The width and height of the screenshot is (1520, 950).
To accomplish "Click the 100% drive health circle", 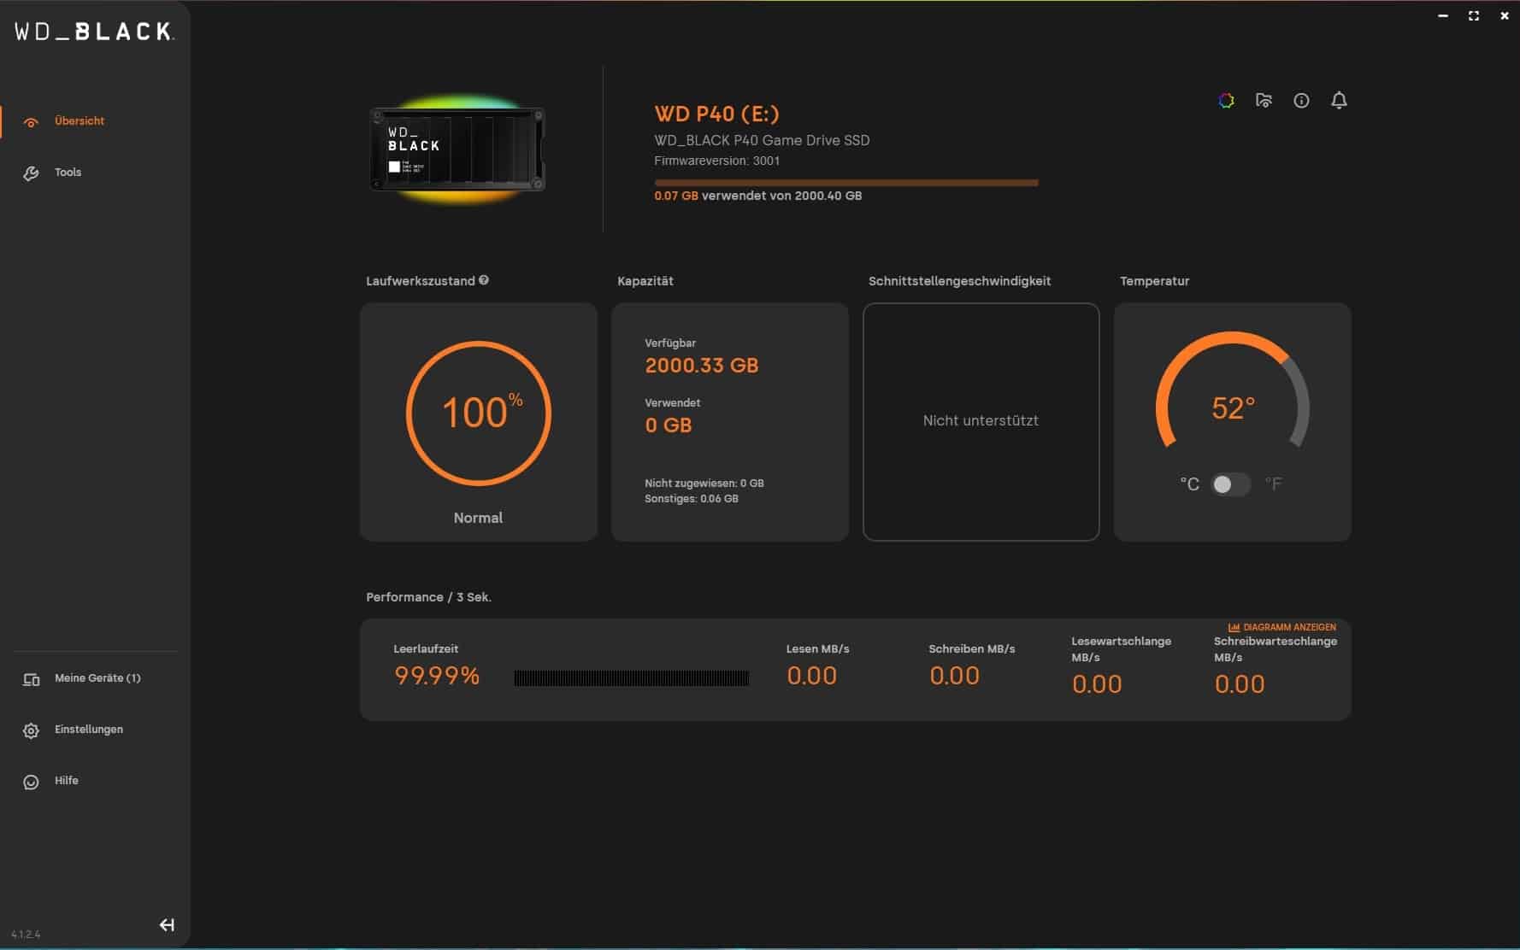I will pos(479,413).
